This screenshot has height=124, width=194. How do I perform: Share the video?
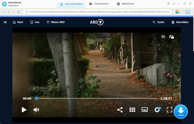click(120, 110)
